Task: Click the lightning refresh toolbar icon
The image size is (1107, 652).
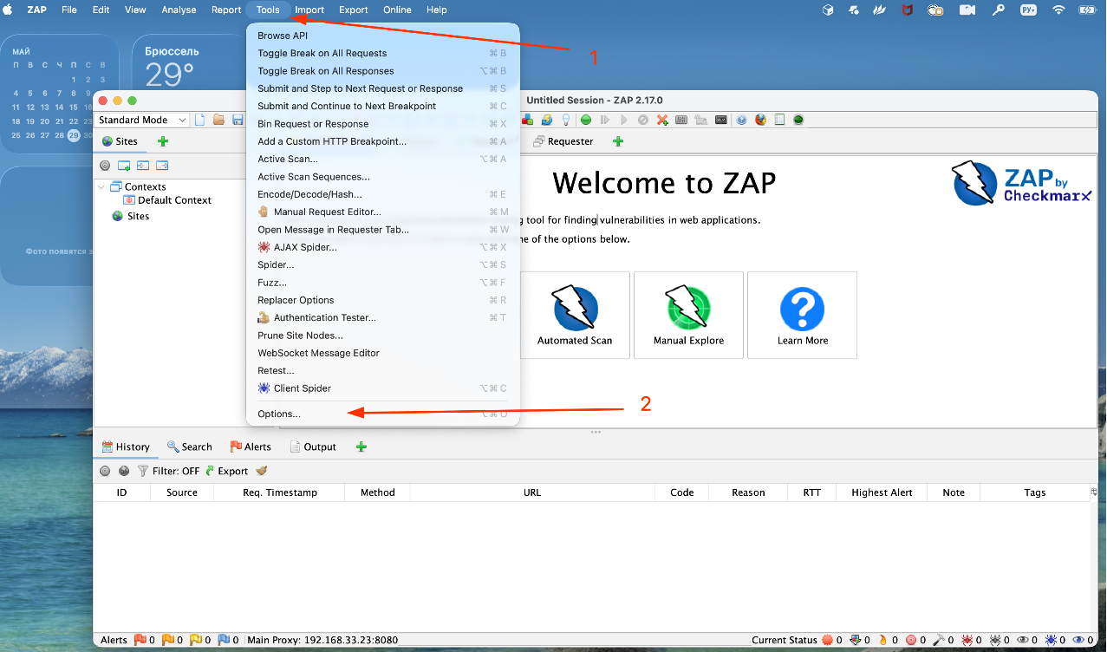Action: point(547,120)
